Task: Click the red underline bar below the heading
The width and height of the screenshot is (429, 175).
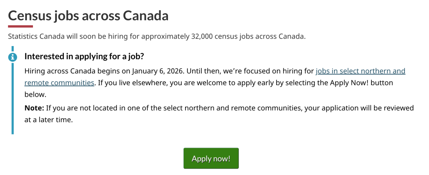Action: [x=20, y=27]
